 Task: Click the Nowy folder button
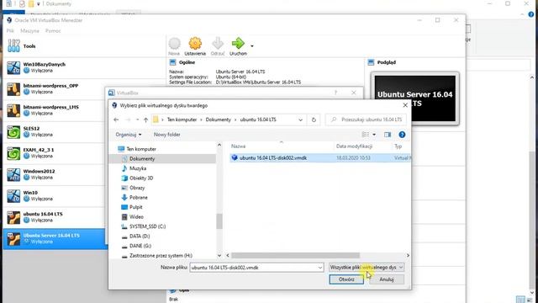(x=166, y=135)
